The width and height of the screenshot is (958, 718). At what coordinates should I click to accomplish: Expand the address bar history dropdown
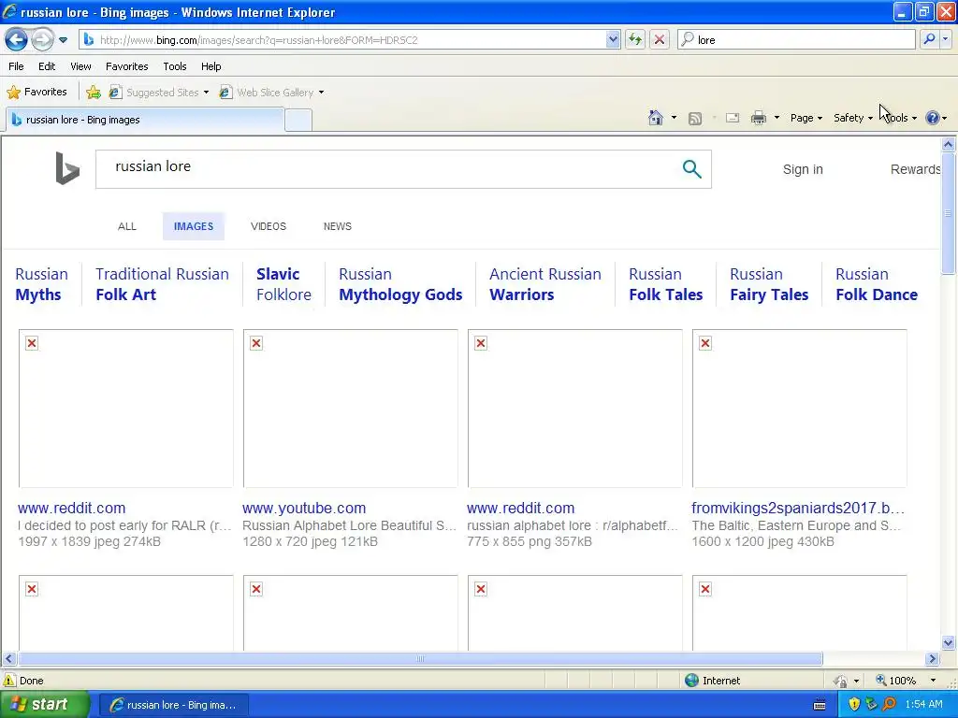click(x=613, y=40)
